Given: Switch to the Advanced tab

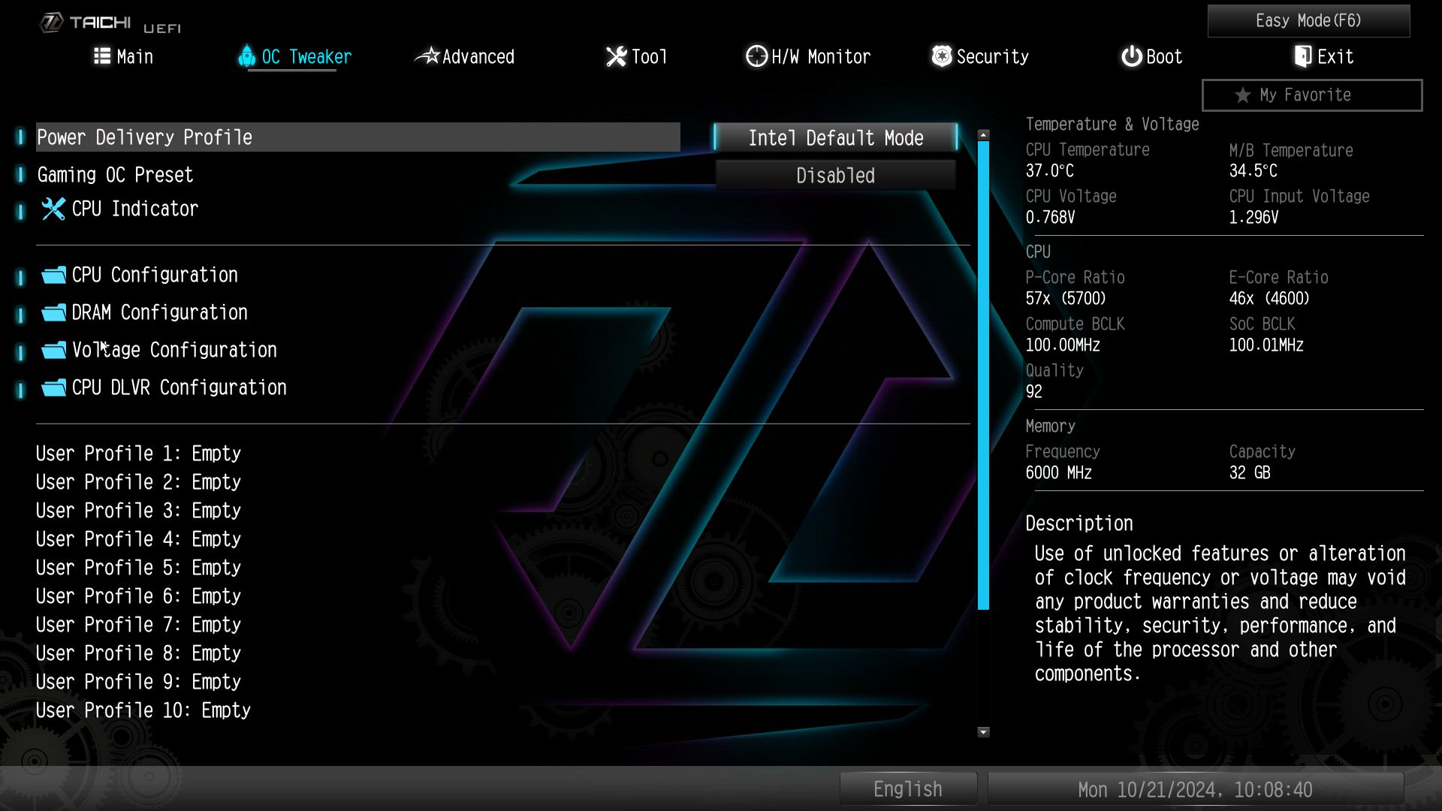Looking at the screenshot, I should pyautogui.click(x=478, y=56).
